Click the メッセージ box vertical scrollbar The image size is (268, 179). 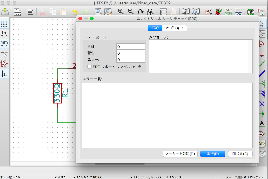click(250, 56)
